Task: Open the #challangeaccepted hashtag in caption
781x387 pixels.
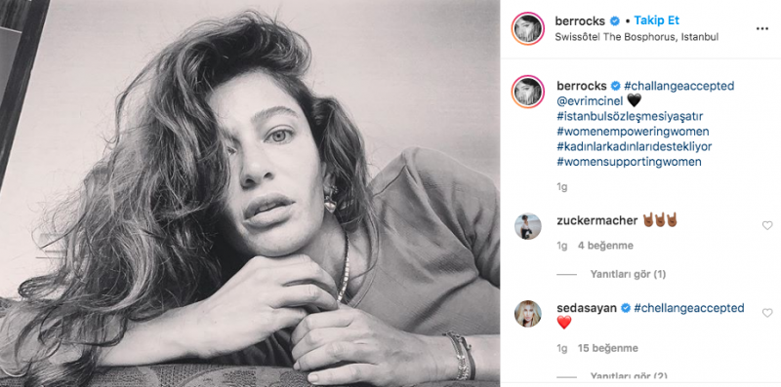Action: (x=678, y=86)
